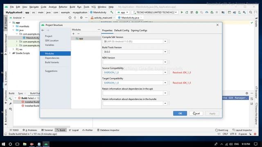Viewport: 262px width, 147px height.
Task: Click the Variables item in dialog sidebar
Action: point(50,45)
